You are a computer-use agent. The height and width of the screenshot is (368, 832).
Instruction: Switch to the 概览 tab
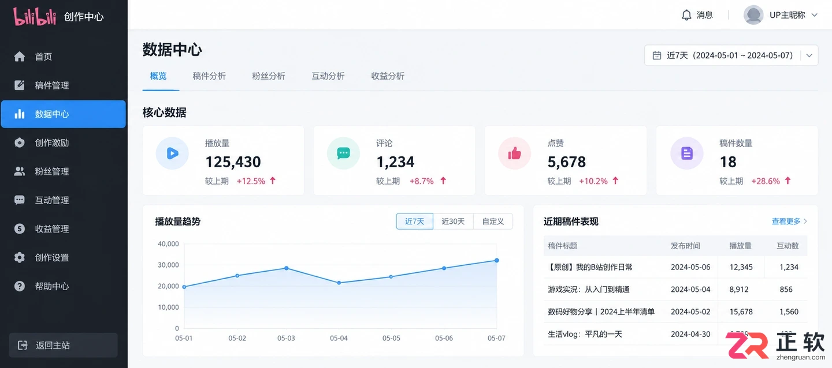158,76
